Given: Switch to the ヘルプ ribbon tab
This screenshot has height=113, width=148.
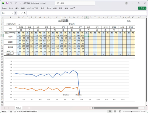Looking at the screenshot, I should pos(73,8).
